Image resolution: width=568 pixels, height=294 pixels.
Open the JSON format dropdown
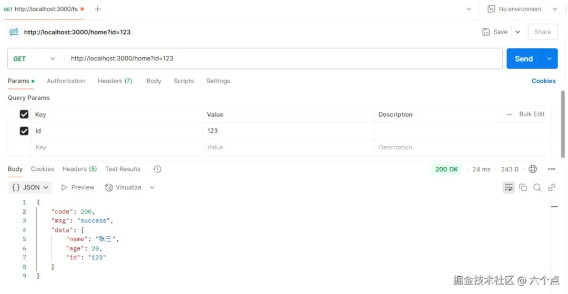(x=30, y=187)
